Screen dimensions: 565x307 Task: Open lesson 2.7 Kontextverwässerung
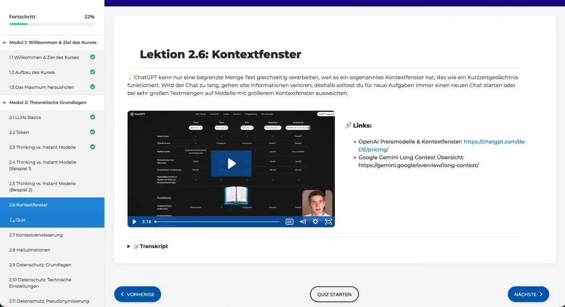[x=42, y=235]
